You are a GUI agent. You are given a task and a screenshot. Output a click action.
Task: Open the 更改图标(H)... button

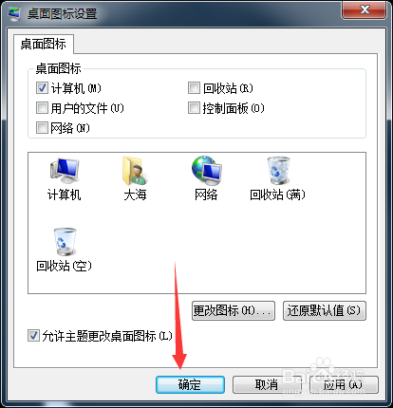coord(234,310)
